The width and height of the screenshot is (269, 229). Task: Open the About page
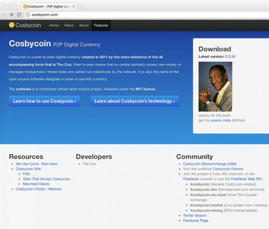coord(84,26)
